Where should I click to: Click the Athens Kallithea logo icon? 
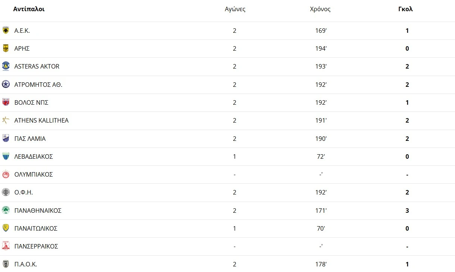click(x=6, y=120)
